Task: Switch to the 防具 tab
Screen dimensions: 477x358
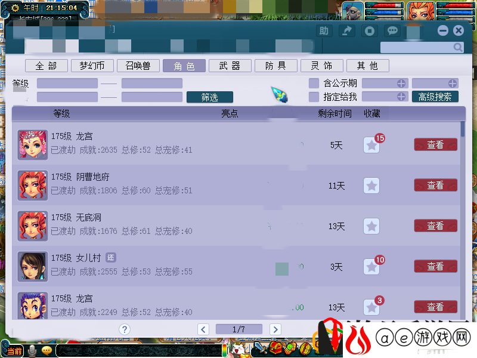Action: click(276, 66)
